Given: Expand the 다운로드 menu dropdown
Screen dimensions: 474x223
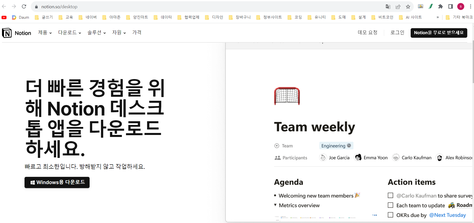Looking at the screenshot, I should 70,32.
